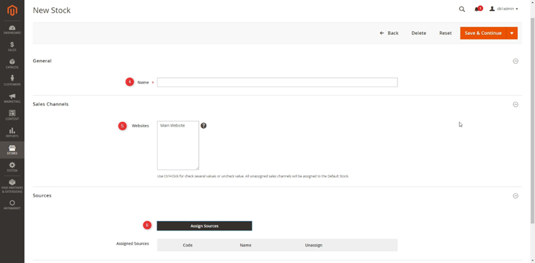Open the db1admin account menu
The height and width of the screenshot is (263, 535).
coord(503,9)
